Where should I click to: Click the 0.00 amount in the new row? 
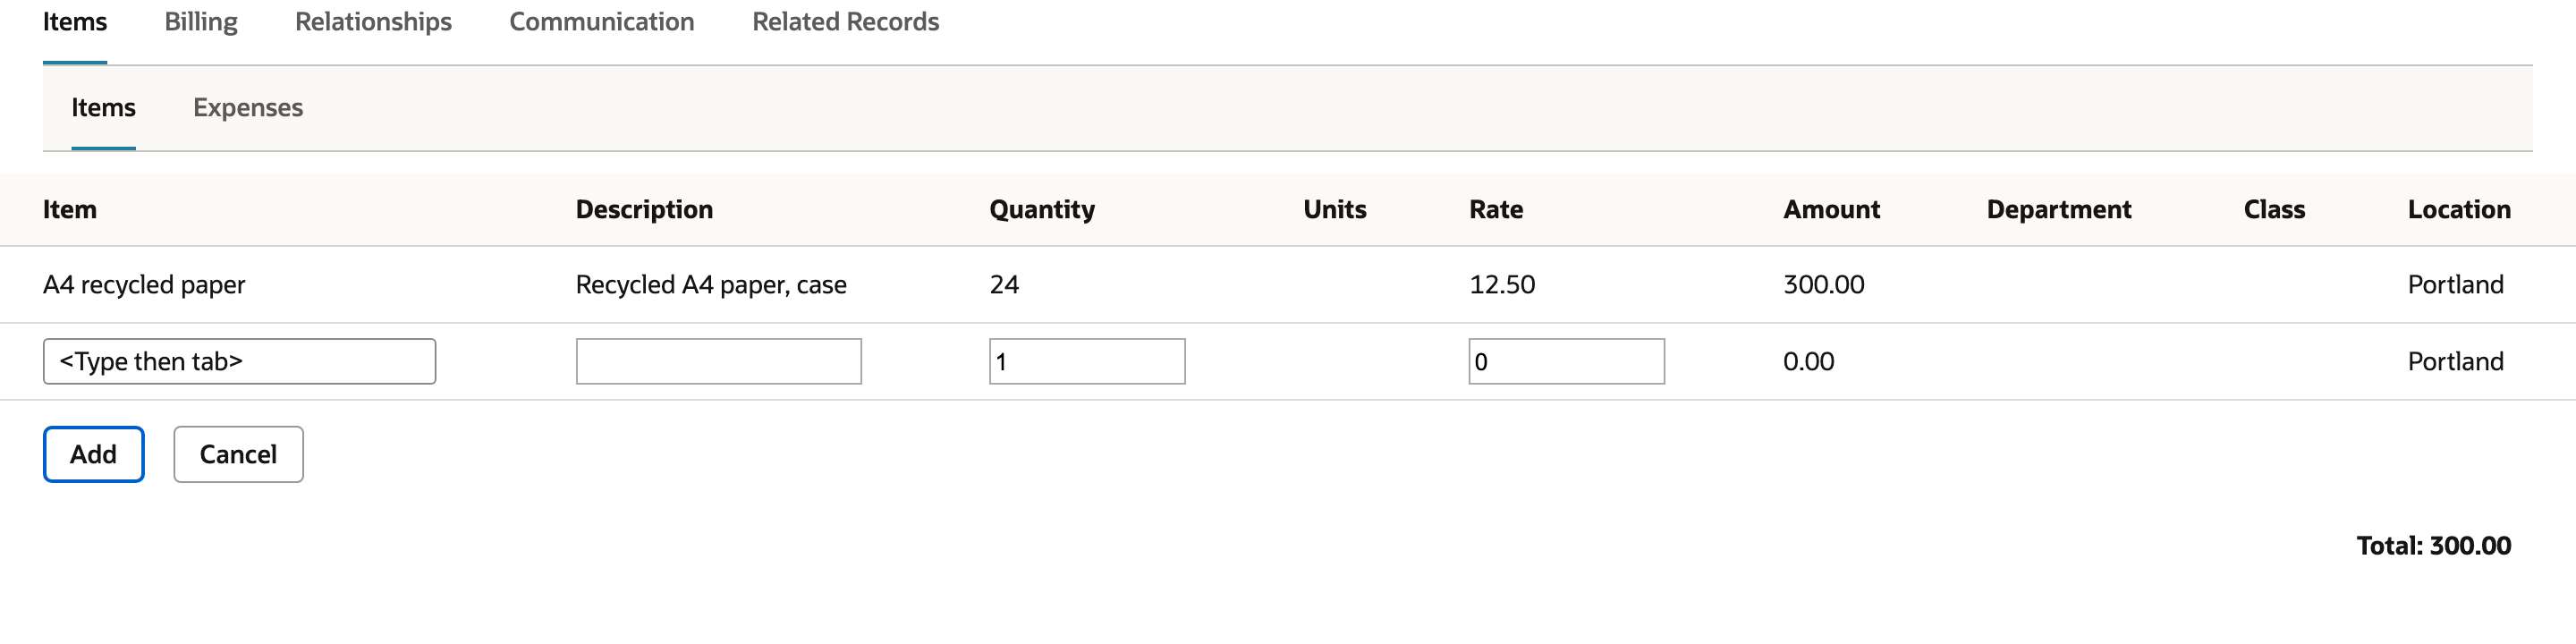point(1809,362)
